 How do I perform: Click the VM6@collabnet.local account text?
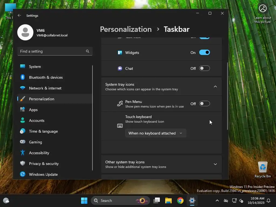(52, 35)
